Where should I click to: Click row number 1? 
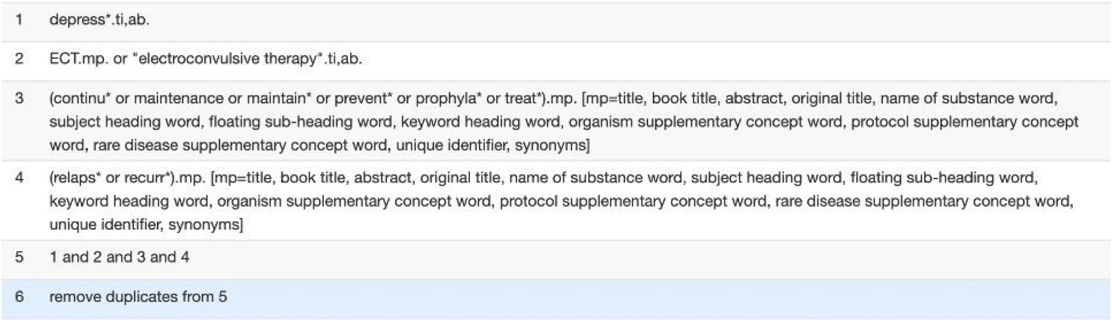click(19, 19)
